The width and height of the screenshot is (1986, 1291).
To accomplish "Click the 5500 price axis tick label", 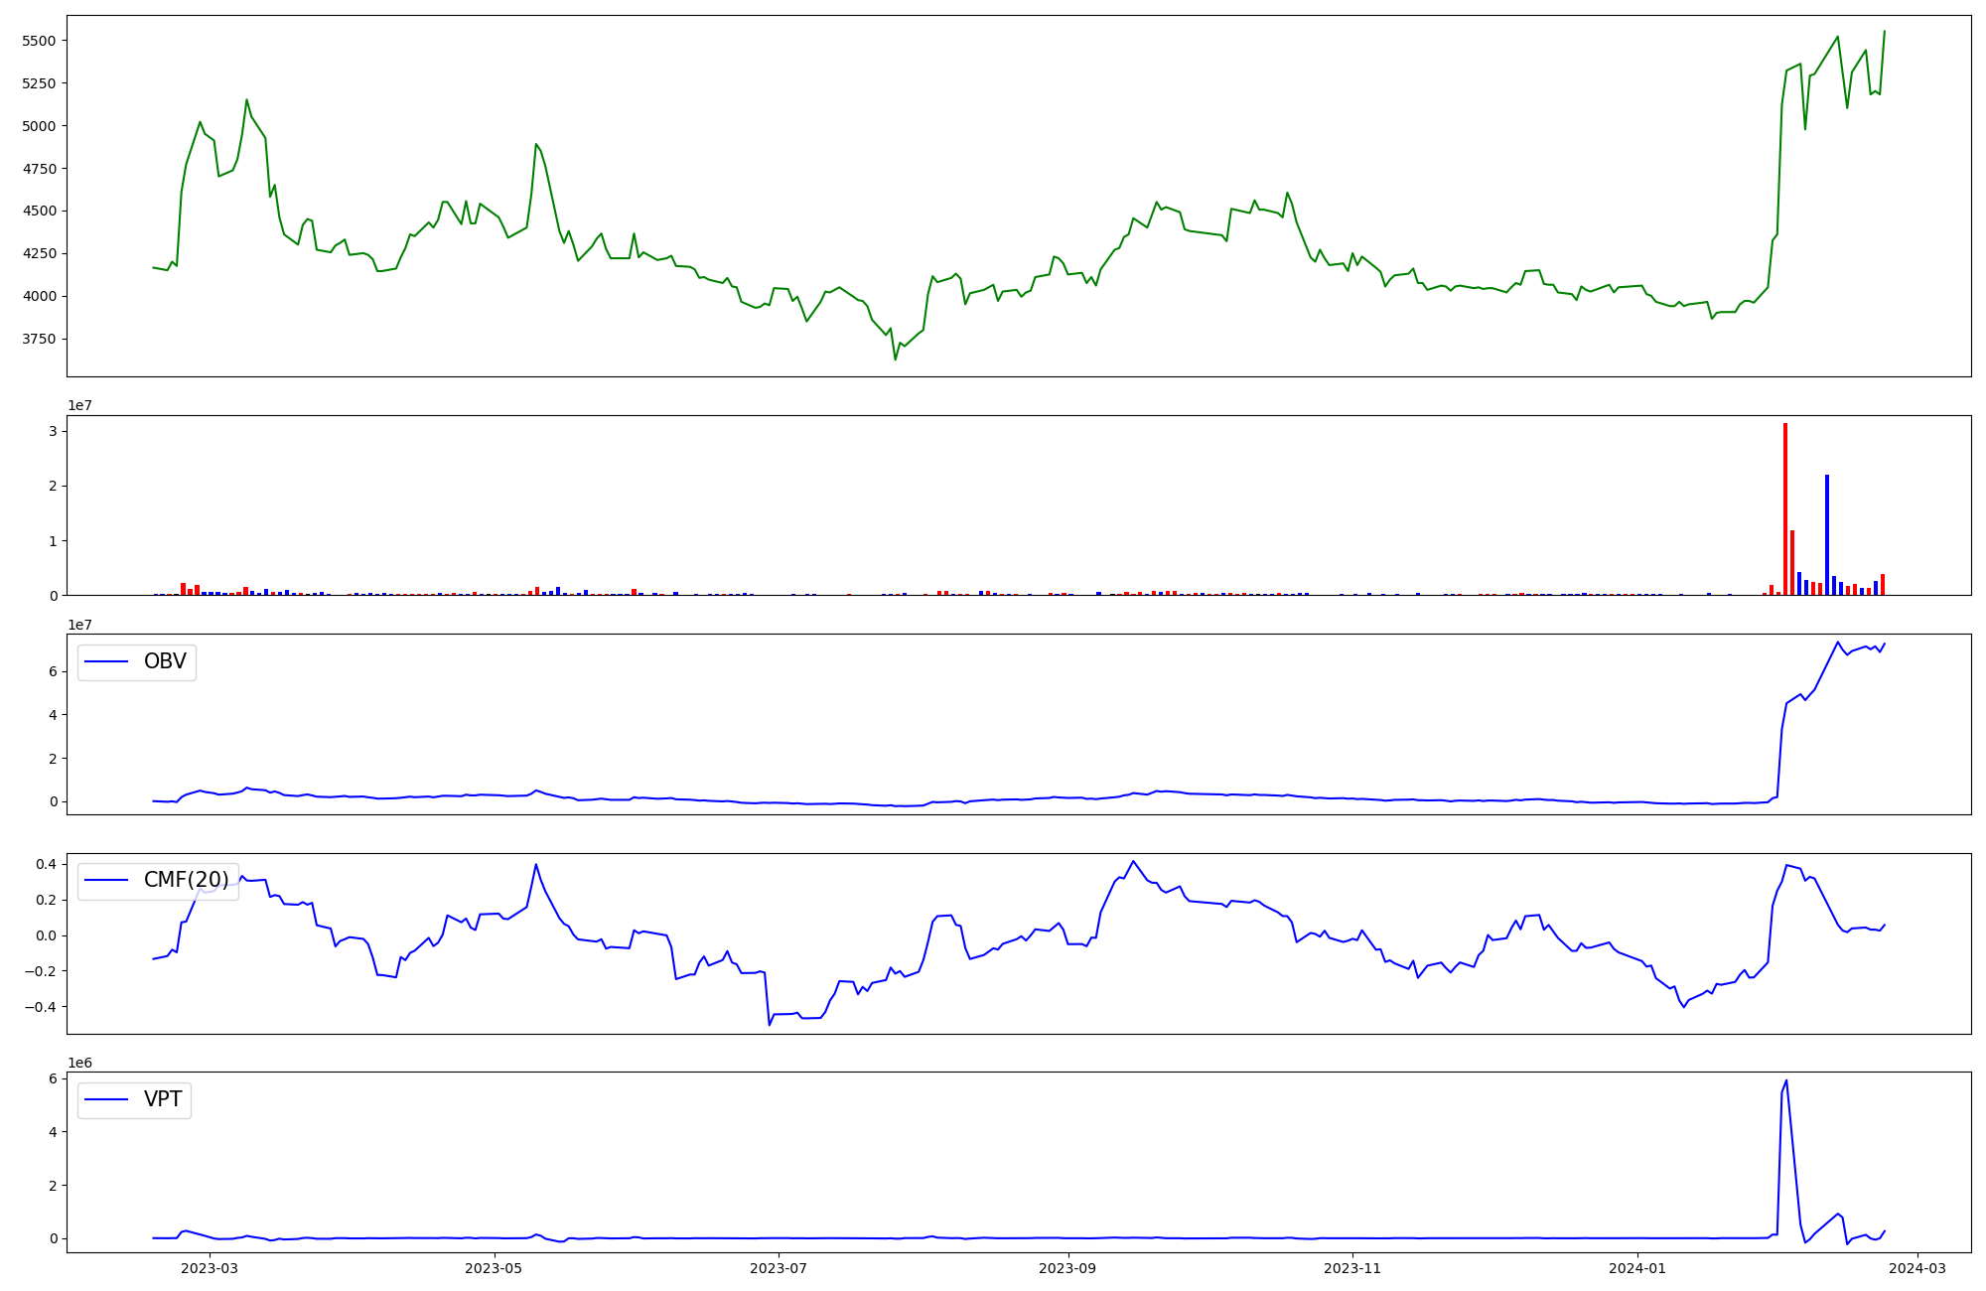I will [x=39, y=41].
